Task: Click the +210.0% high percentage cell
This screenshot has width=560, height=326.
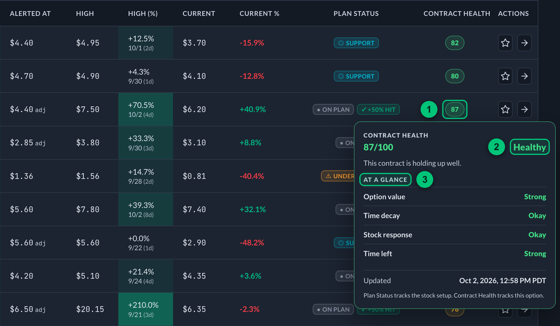Action: point(146,309)
